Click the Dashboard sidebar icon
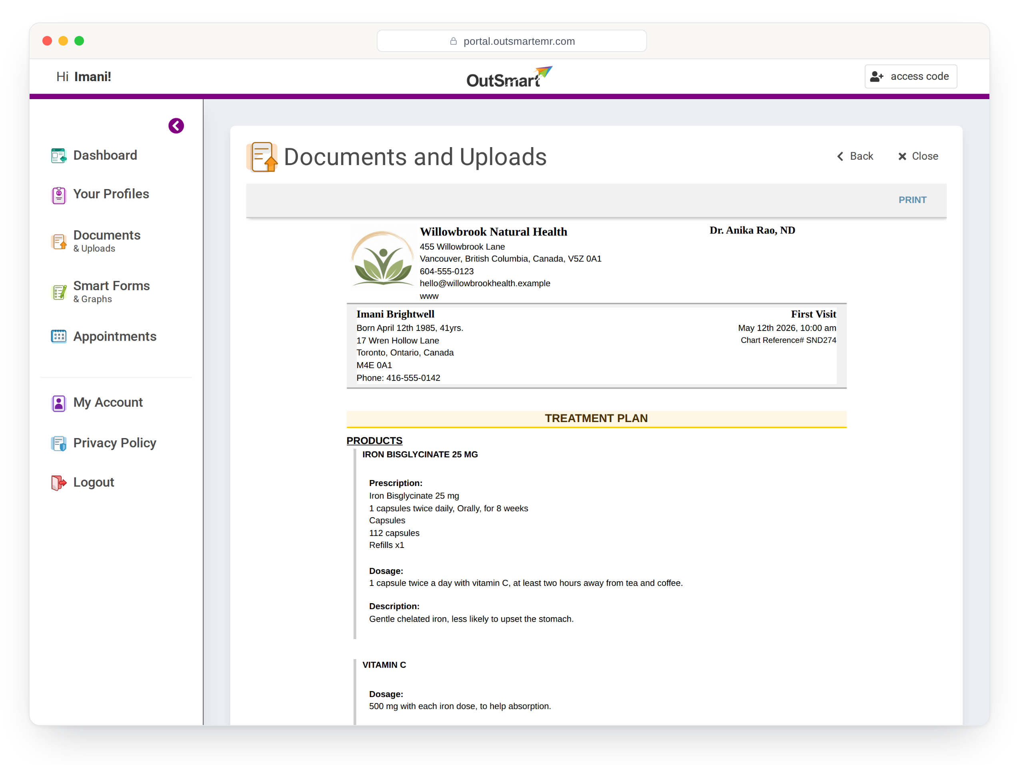 [58, 155]
